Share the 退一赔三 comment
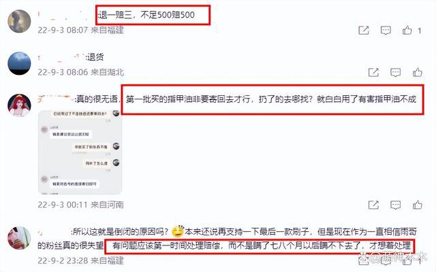Viewport: 436px width, 272px height. tap(364, 30)
